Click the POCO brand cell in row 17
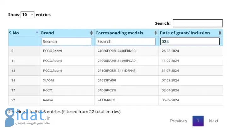 point(48,90)
